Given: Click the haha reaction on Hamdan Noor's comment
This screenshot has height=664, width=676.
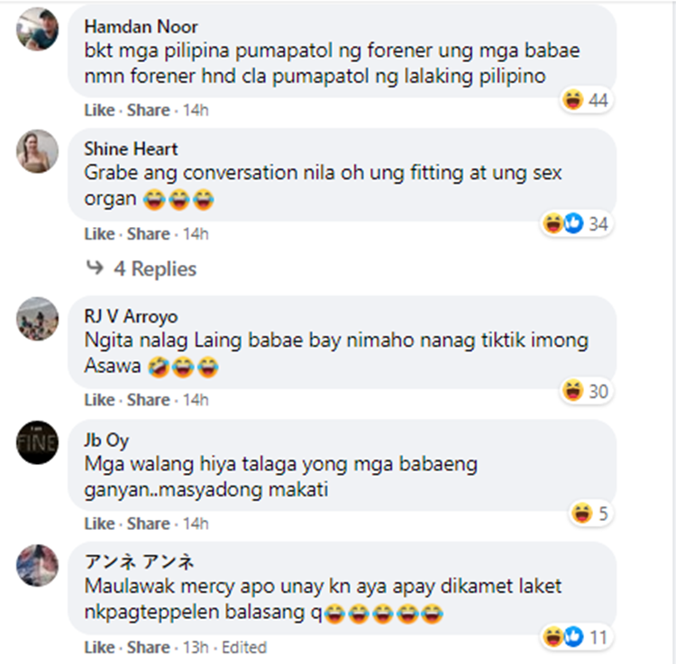Looking at the screenshot, I should click(587, 100).
